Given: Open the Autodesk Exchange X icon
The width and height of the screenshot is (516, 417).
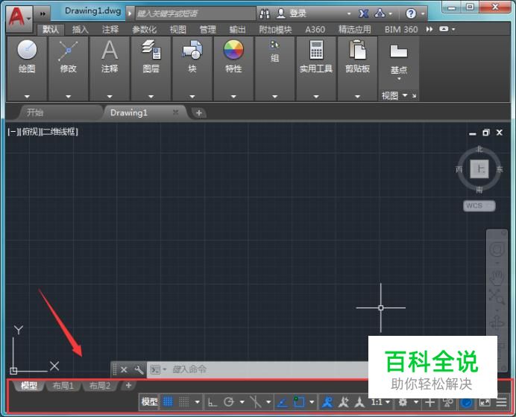Looking at the screenshot, I should point(363,13).
